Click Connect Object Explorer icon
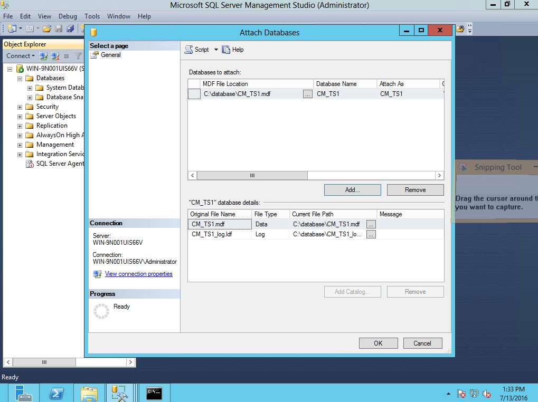Viewport: 538px width, 402px height. (43, 56)
